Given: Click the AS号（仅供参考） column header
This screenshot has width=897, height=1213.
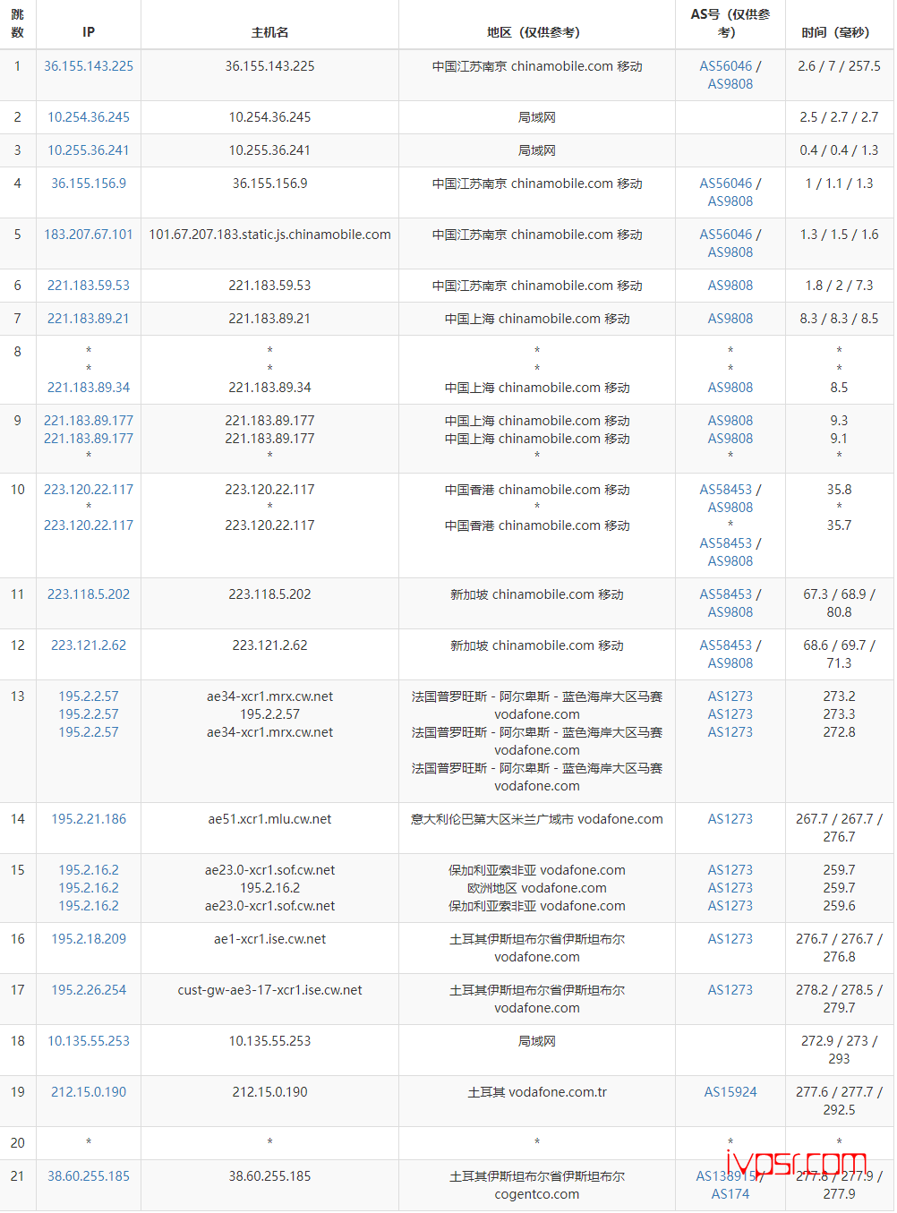Looking at the screenshot, I should click(730, 23).
